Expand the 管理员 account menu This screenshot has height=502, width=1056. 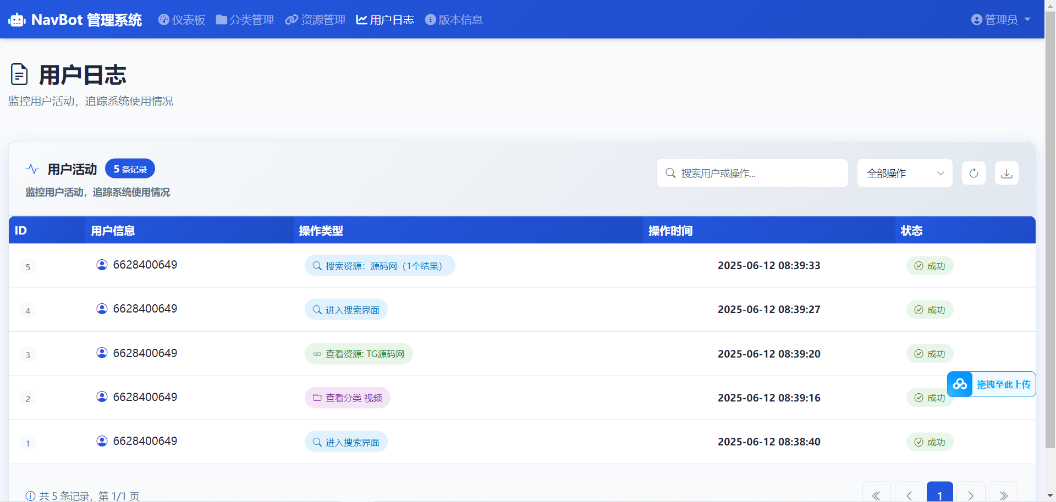click(x=1000, y=20)
